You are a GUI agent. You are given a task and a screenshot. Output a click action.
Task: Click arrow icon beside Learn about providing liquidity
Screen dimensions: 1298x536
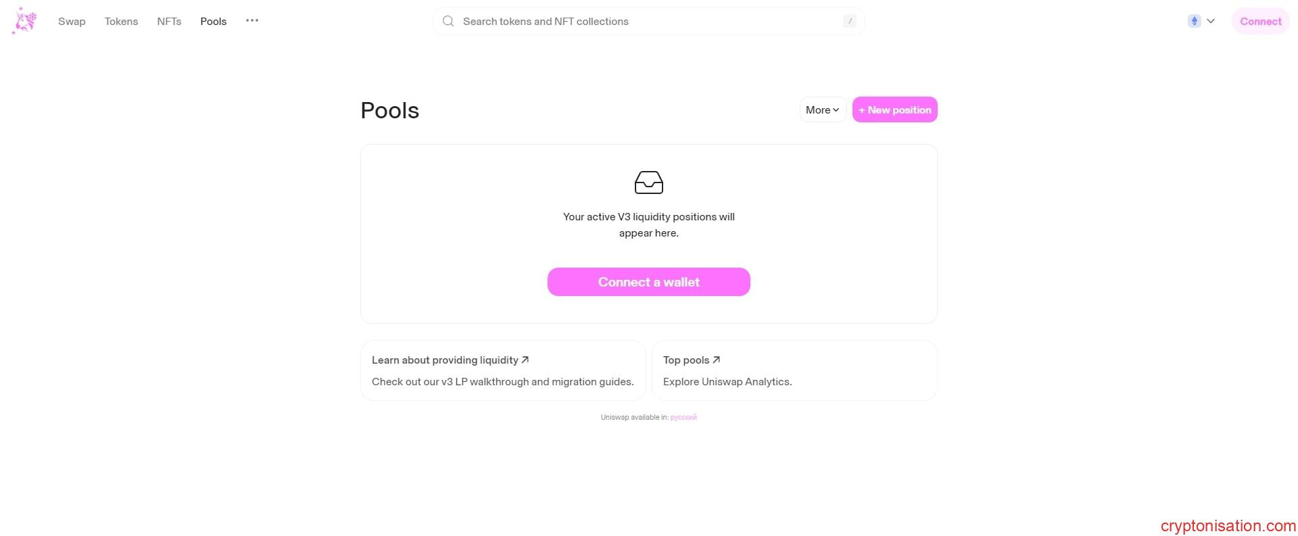(525, 360)
